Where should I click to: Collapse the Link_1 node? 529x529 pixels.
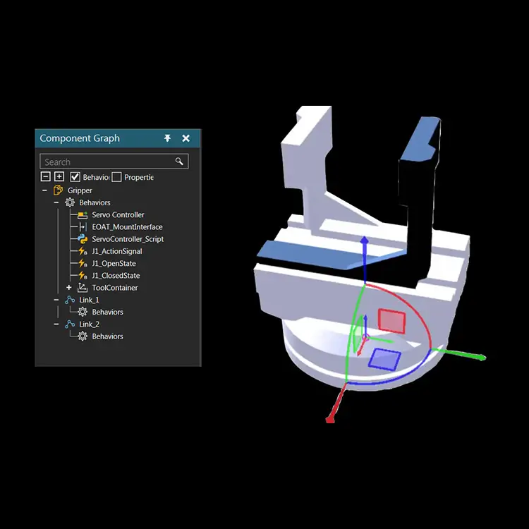pyautogui.click(x=56, y=300)
